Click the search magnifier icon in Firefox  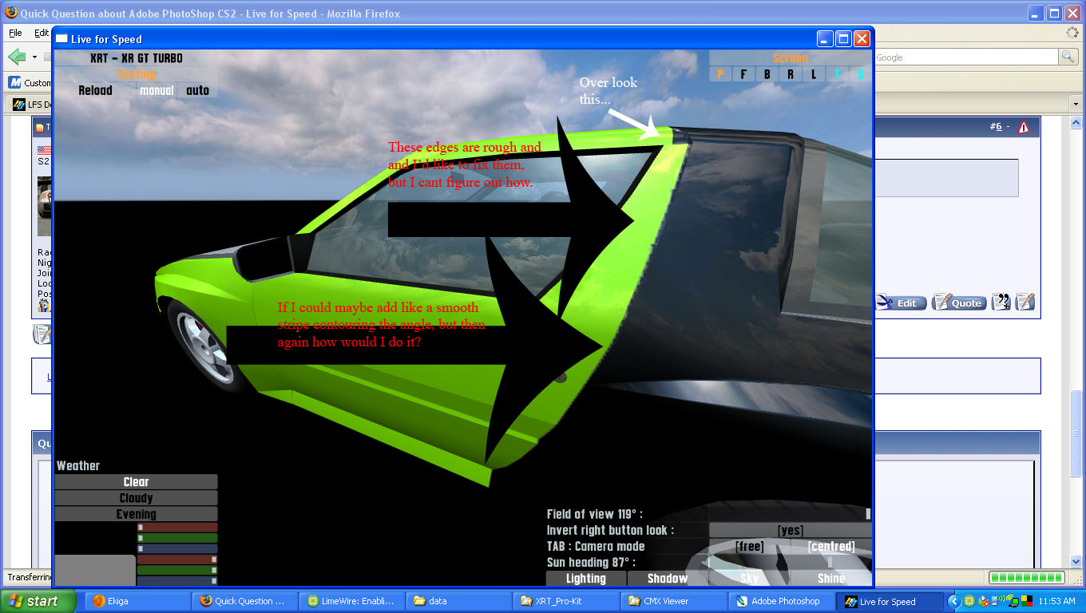point(1068,57)
